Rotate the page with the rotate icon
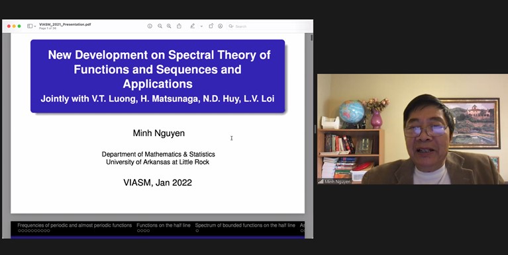Image resolution: width=508 pixels, height=255 pixels. pyautogui.click(x=211, y=26)
